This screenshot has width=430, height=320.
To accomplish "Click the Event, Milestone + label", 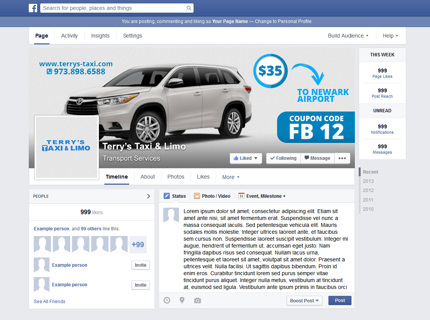I will click(x=266, y=196).
